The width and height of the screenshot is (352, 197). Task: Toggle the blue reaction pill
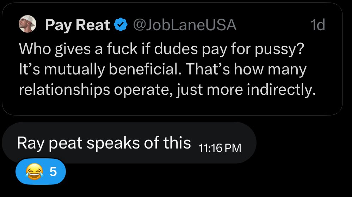(41, 171)
